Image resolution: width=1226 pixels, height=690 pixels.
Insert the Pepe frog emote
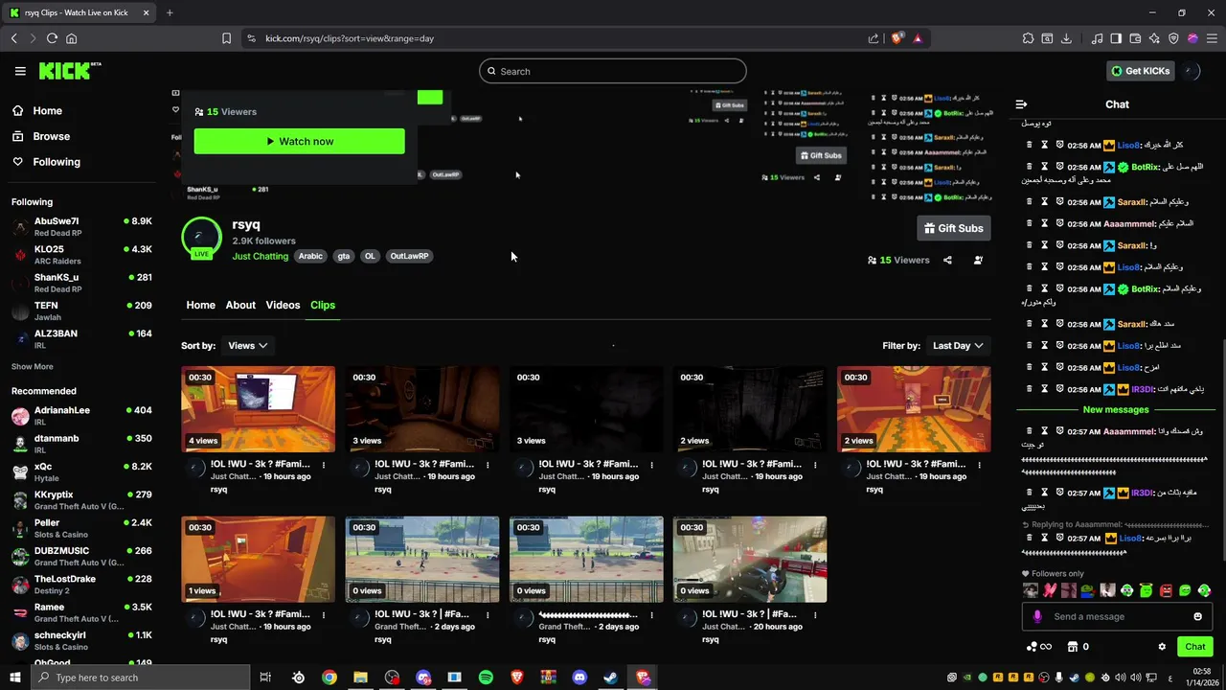[x=1088, y=590]
